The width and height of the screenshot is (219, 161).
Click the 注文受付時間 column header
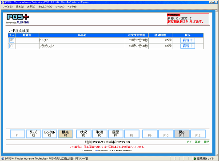click(137, 35)
